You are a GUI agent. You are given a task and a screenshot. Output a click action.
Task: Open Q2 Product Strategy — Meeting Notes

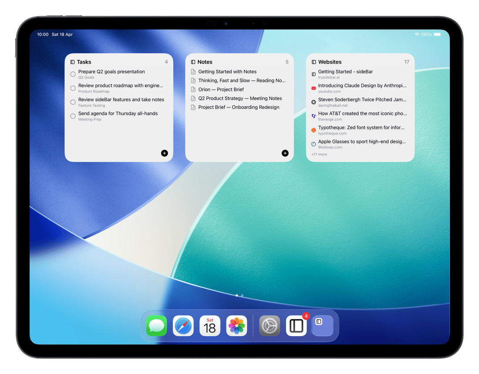[x=240, y=98]
